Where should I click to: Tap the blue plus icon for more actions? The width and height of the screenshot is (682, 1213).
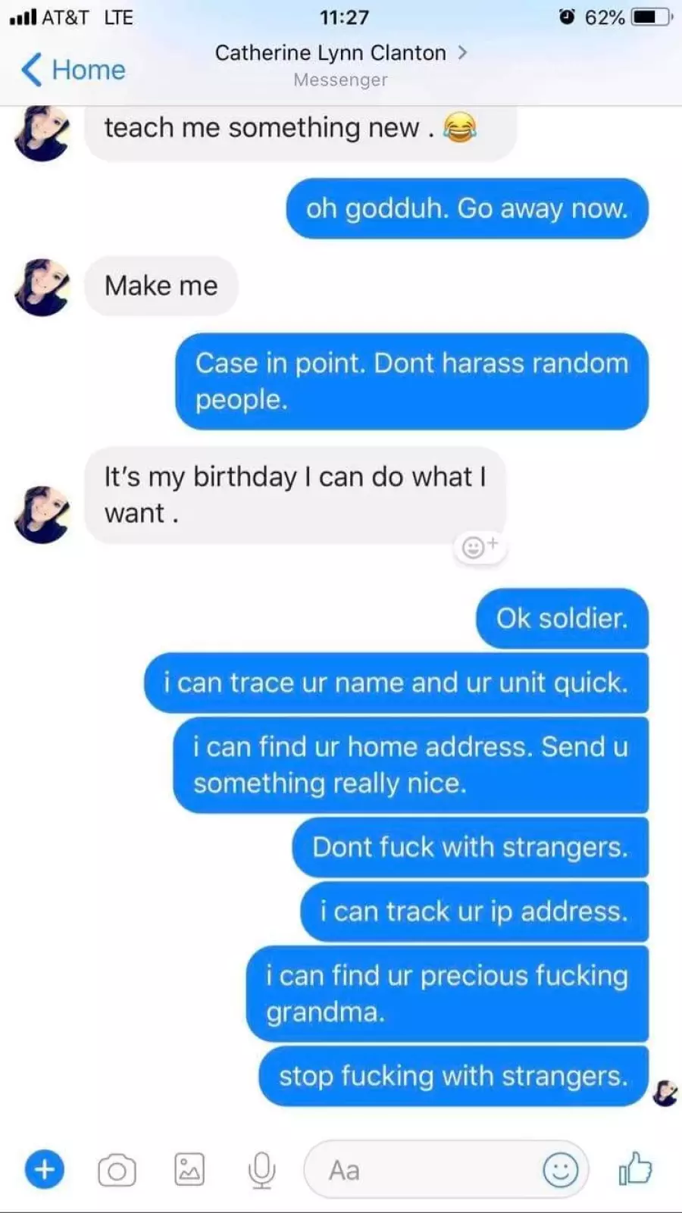(45, 1170)
